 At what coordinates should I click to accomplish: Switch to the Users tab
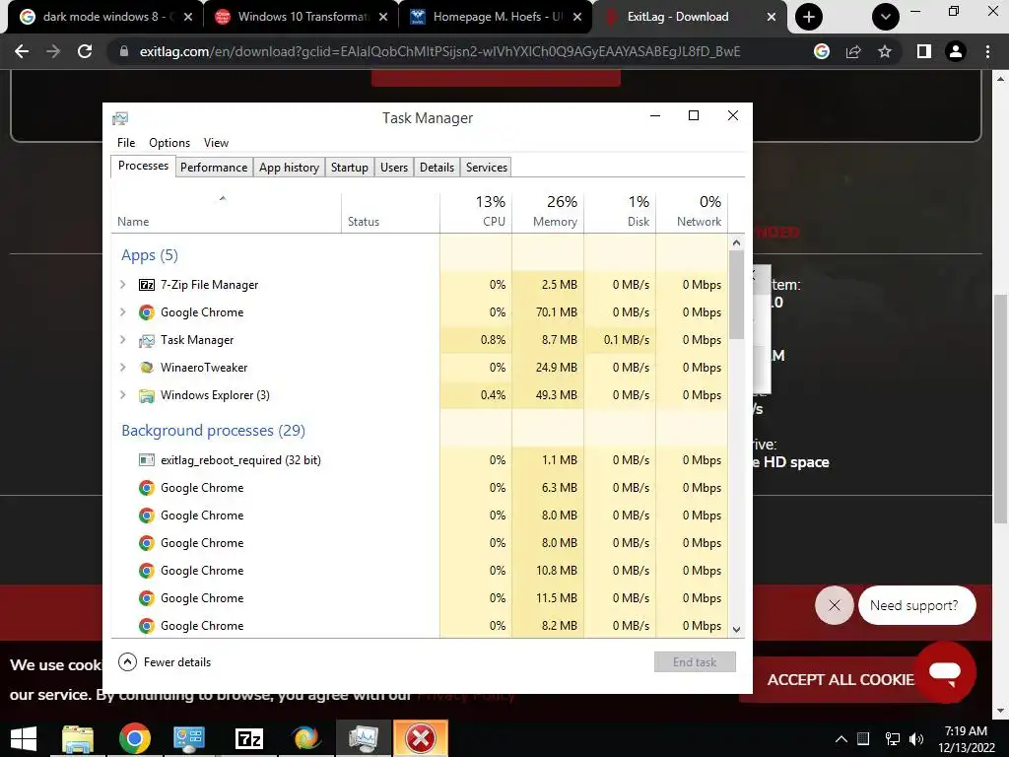pyautogui.click(x=394, y=168)
